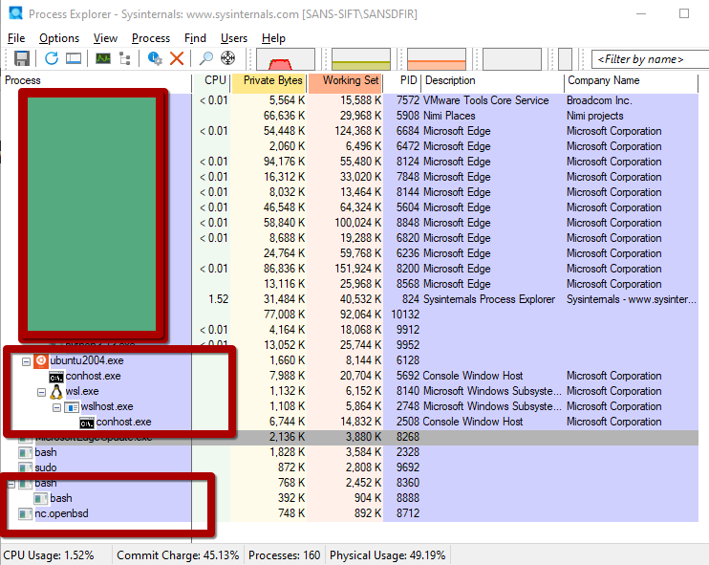Open the Users menu
The image size is (709, 565).
[x=233, y=38]
